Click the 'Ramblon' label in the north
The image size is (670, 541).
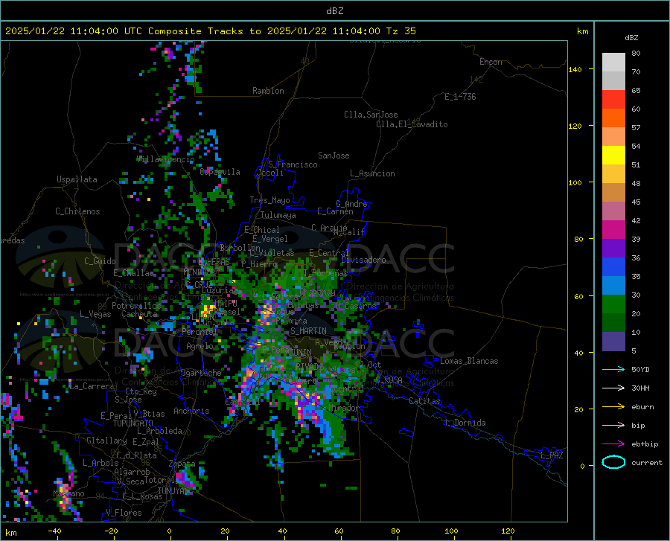(x=268, y=91)
